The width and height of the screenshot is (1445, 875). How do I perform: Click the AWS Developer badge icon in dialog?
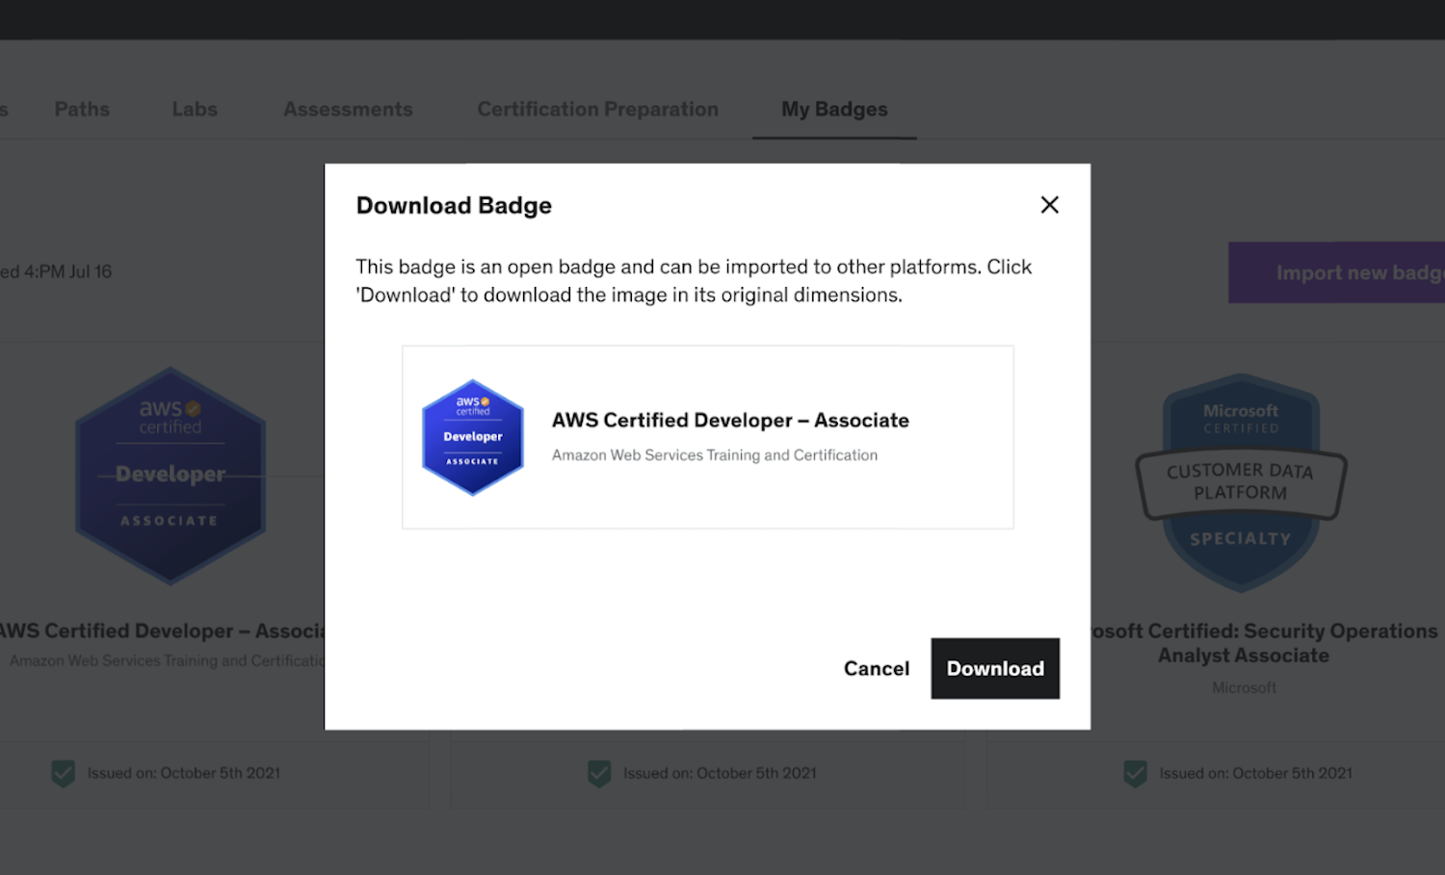[473, 437]
